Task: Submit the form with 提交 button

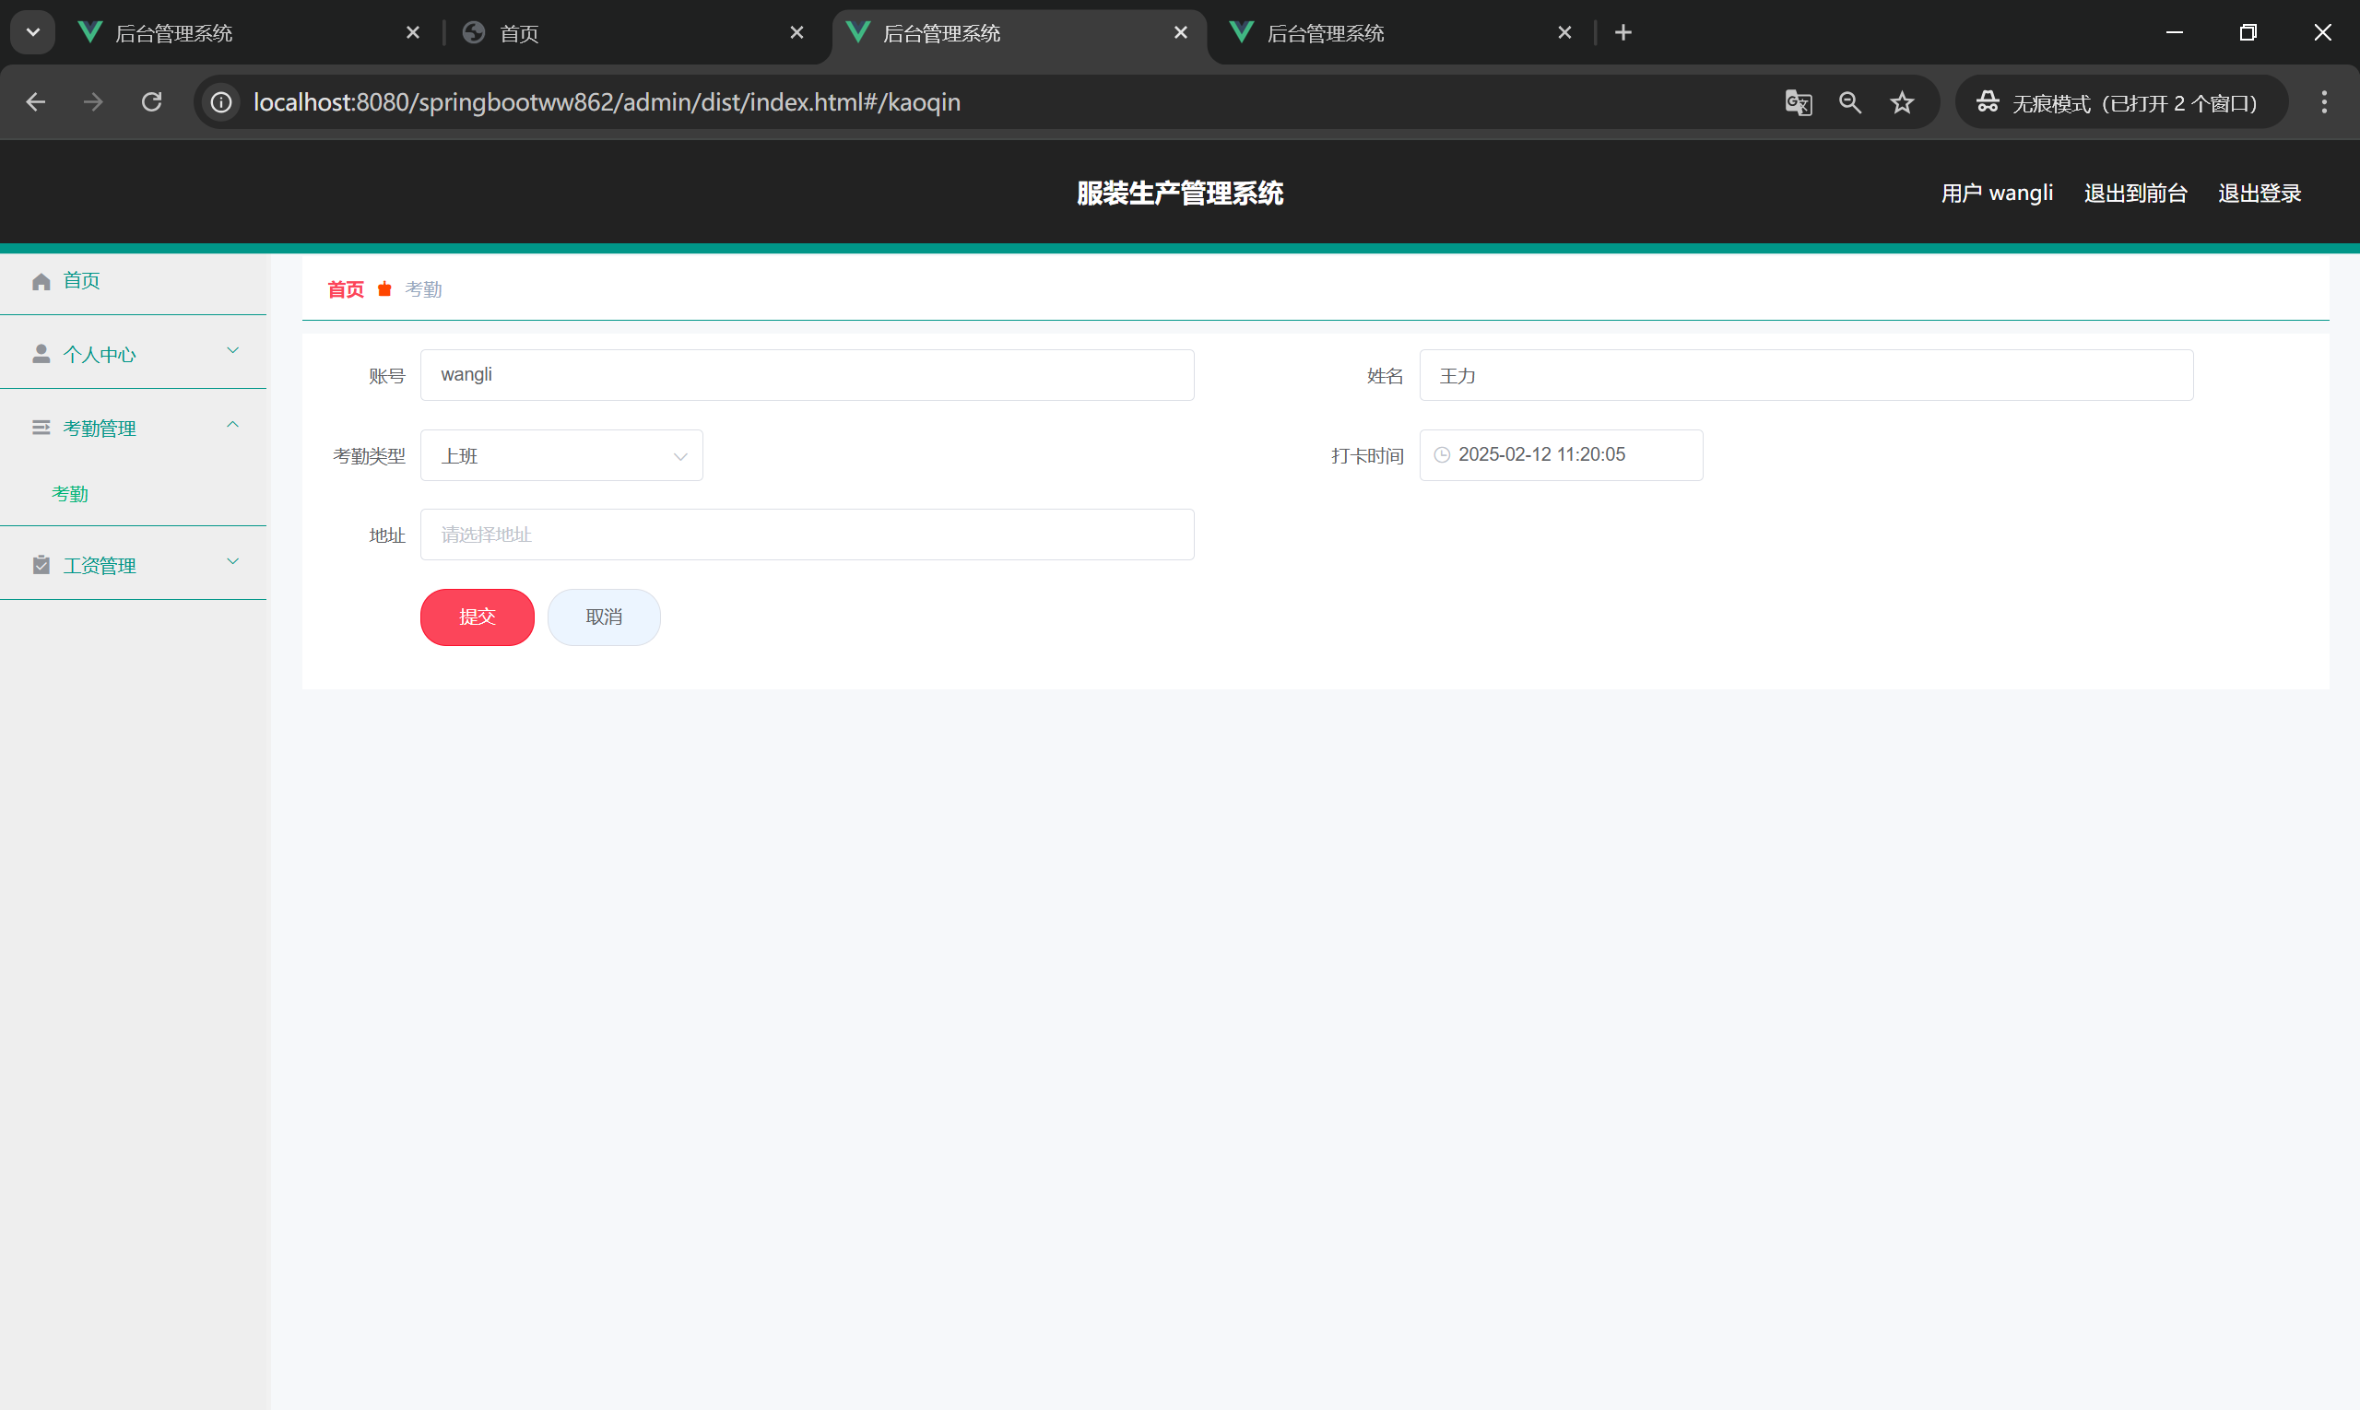Action: (478, 617)
